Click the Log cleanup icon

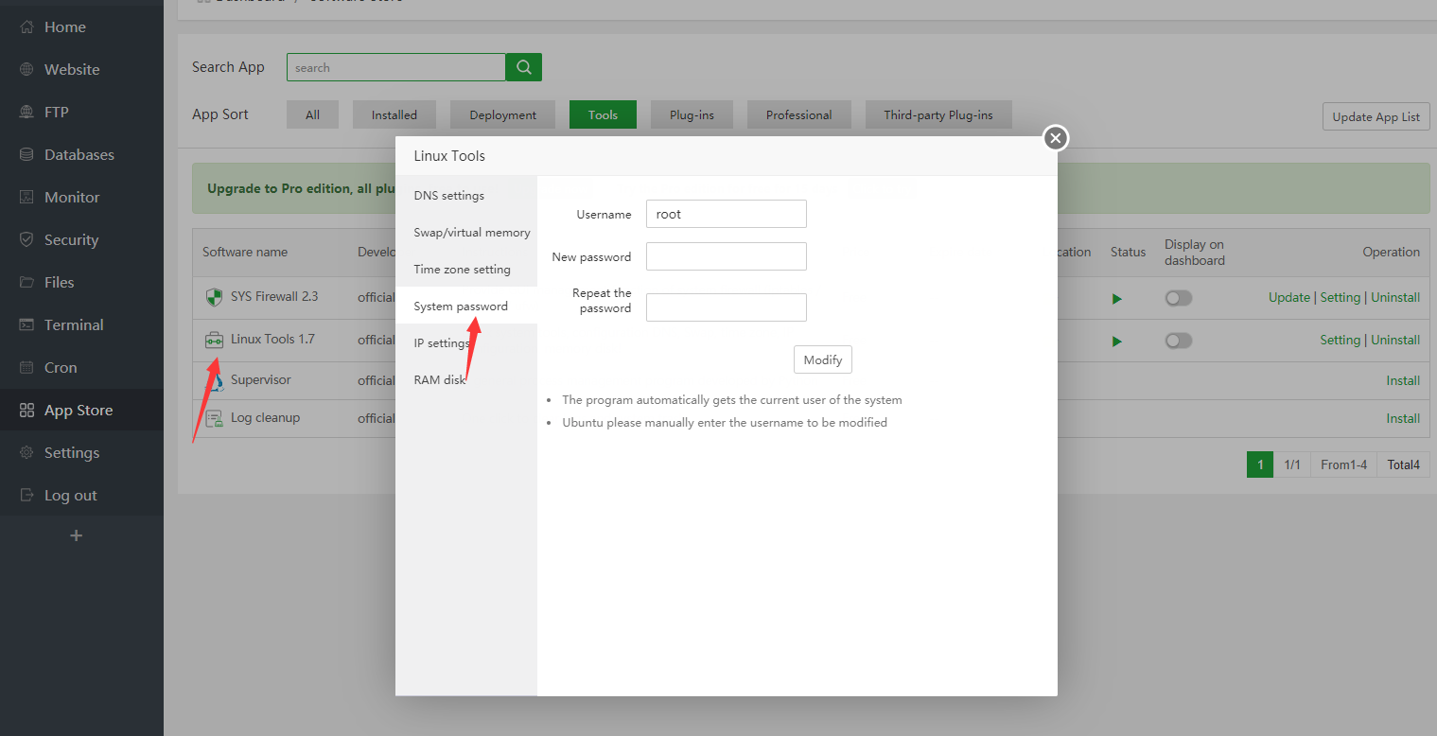pos(214,418)
